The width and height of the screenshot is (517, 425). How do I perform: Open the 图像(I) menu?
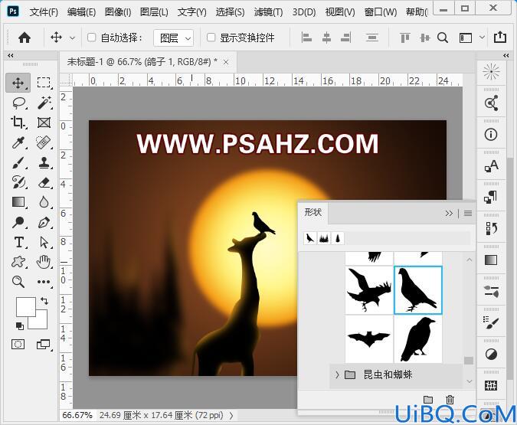(118, 12)
